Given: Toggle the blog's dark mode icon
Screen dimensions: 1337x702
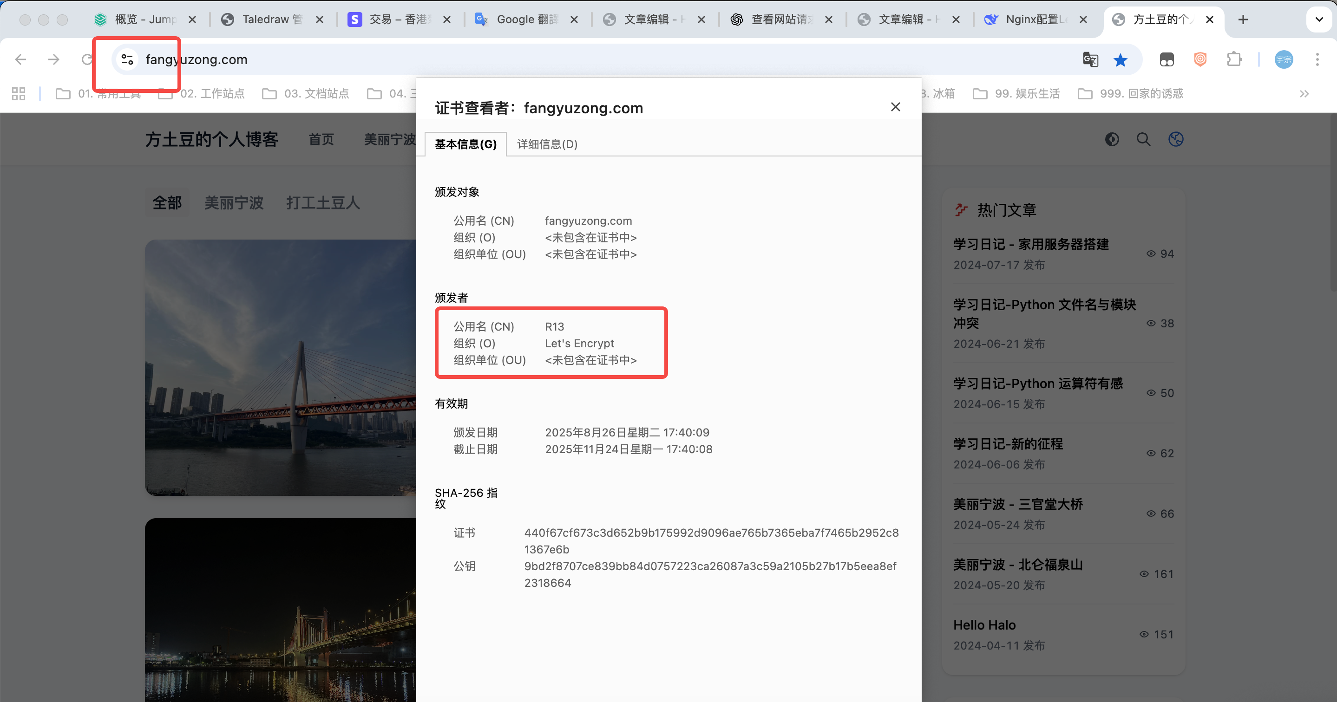Looking at the screenshot, I should click(1112, 139).
